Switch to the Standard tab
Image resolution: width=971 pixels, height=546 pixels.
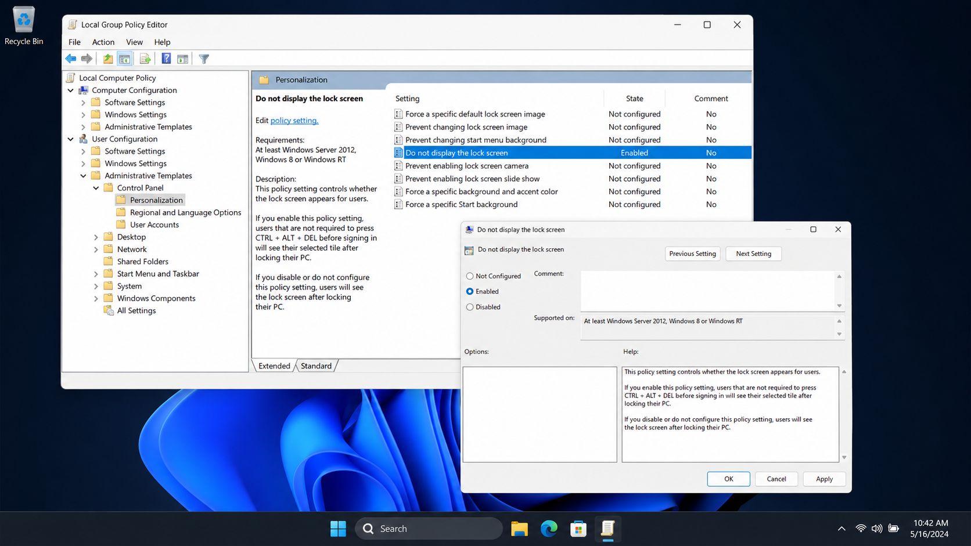pos(316,366)
